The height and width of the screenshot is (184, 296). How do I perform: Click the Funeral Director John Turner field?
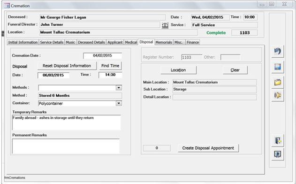point(99,24)
